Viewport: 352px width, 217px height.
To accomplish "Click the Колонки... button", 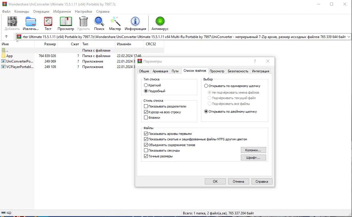I will [253, 150].
